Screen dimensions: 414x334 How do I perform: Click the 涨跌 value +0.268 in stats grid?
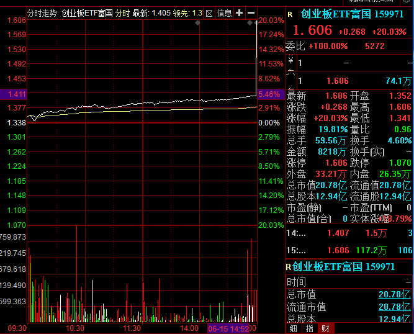point(334,107)
